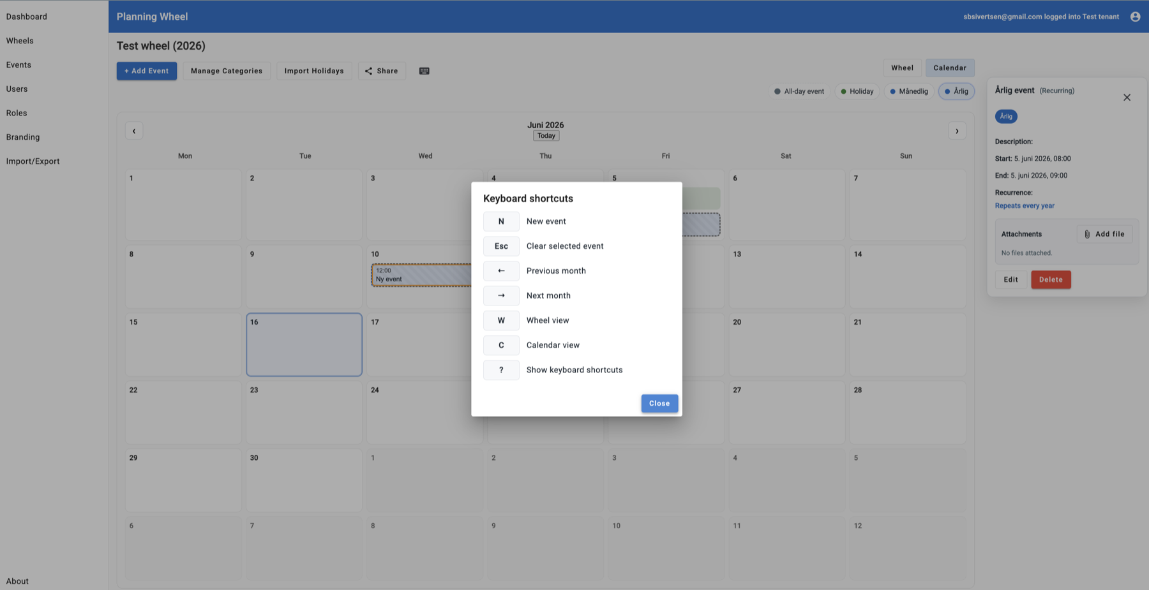The width and height of the screenshot is (1149, 590).
Task: Select day 28 calendar cell
Action: point(908,413)
